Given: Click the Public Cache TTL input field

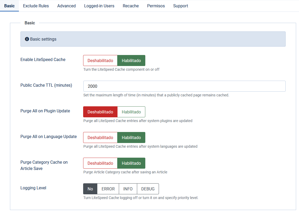Looking at the screenshot, I should coord(184,86).
